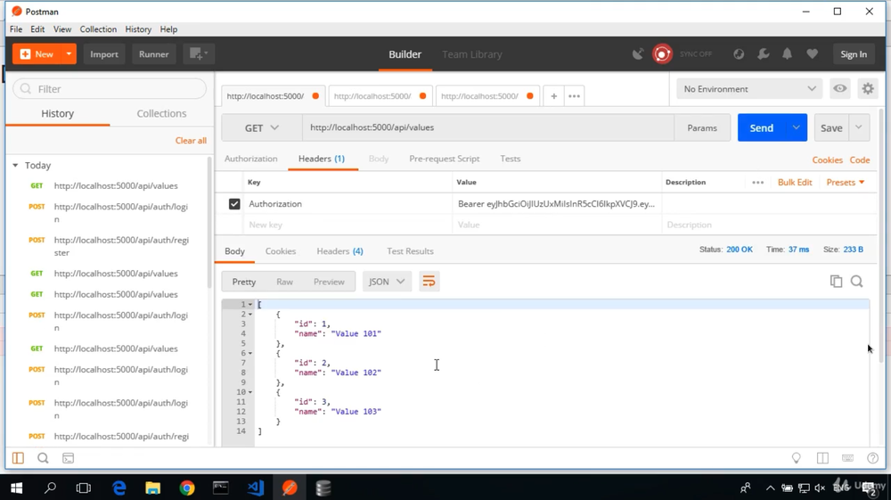Open the Runner button
The width and height of the screenshot is (891, 500).
(x=154, y=54)
